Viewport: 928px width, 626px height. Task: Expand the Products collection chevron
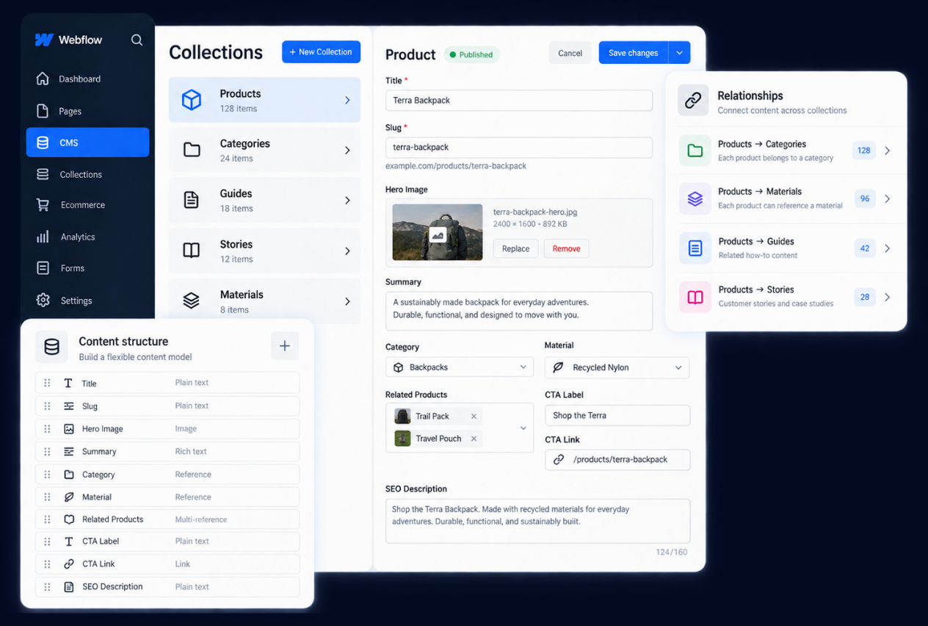[x=347, y=100]
